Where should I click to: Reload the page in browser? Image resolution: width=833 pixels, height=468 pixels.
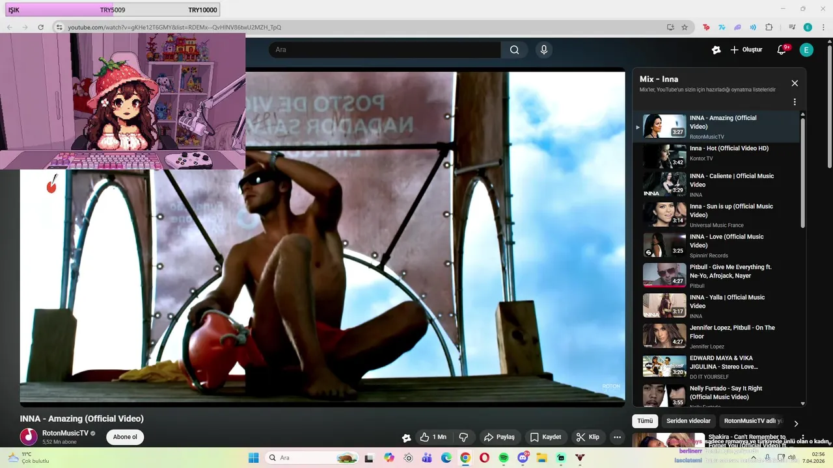(x=40, y=27)
